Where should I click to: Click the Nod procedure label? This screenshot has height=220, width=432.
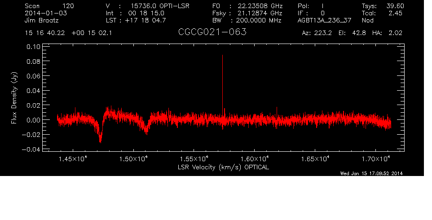[367, 20]
